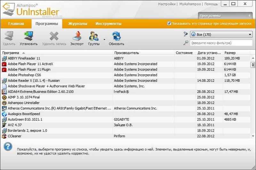Image resolution: width=256 pixels, height=170 pixels.
Task: Click the Piriform manufacturer cell
Action: click(x=119, y=136)
